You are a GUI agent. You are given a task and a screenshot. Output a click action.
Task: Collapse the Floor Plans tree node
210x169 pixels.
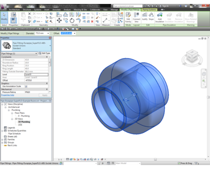pos(12,113)
